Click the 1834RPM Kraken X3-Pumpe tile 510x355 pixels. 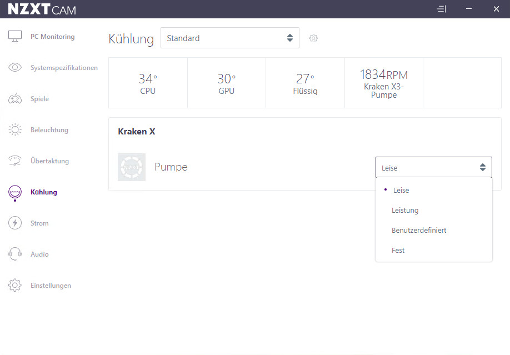(x=384, y=83)
